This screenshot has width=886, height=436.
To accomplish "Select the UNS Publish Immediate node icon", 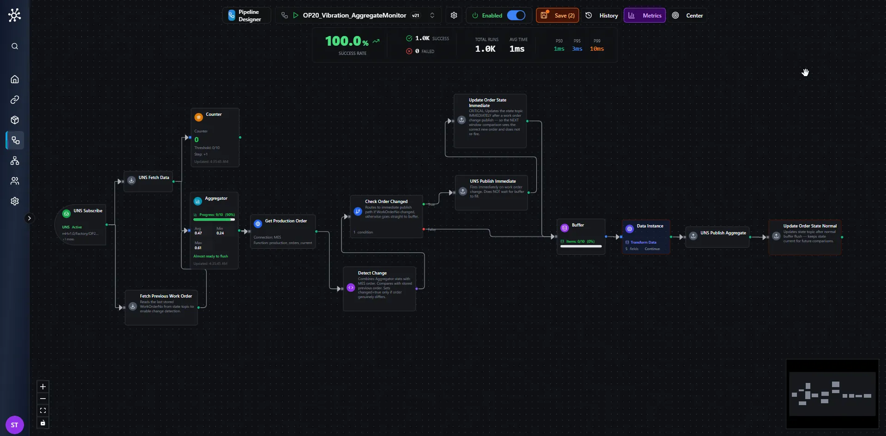I will (463, 191).
